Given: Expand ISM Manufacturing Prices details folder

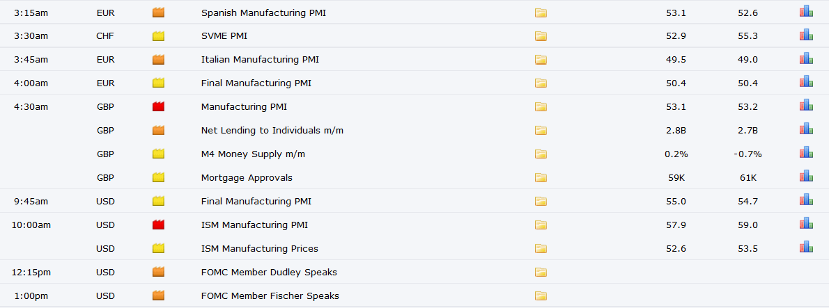Looking at the screenshot, I should click(541, 249).
